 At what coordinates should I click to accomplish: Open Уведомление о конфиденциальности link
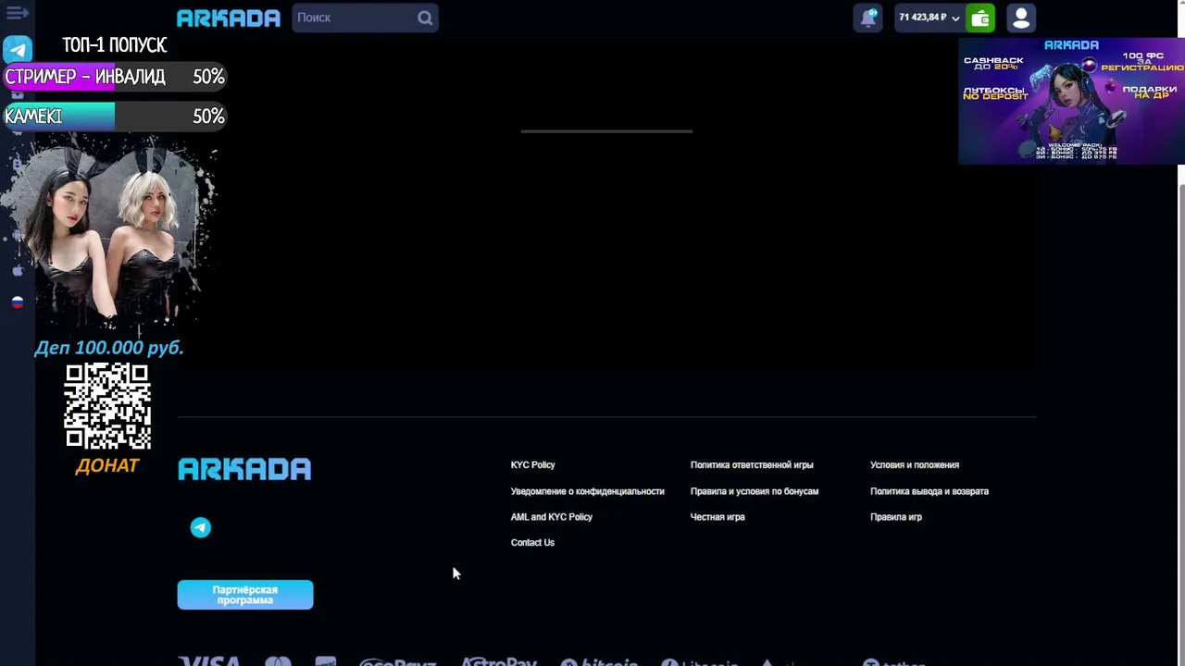point(587,491)
